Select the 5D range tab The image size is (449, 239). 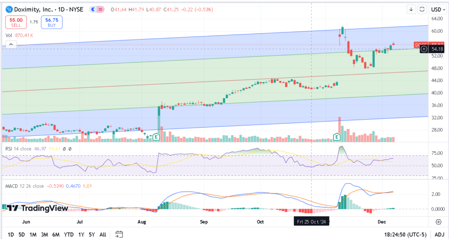22,235
